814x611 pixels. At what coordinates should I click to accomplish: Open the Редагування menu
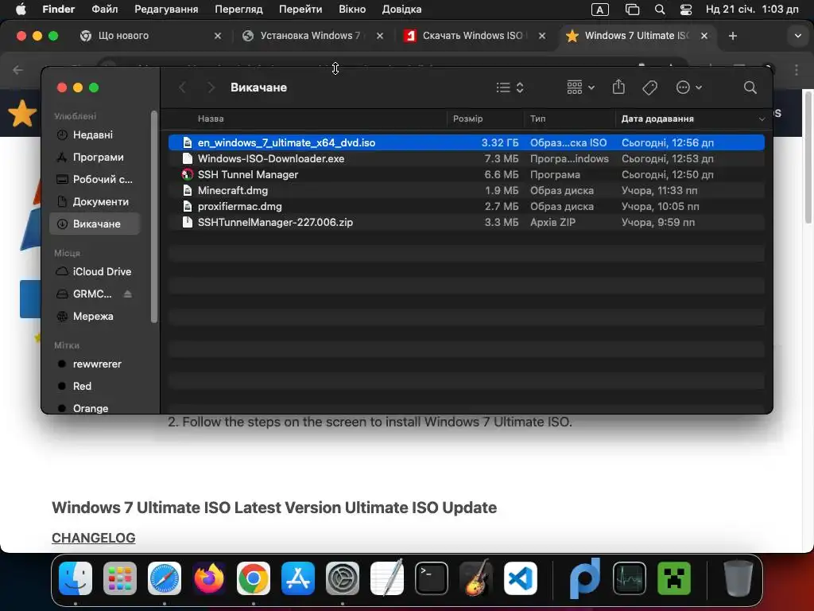point(166,10)
